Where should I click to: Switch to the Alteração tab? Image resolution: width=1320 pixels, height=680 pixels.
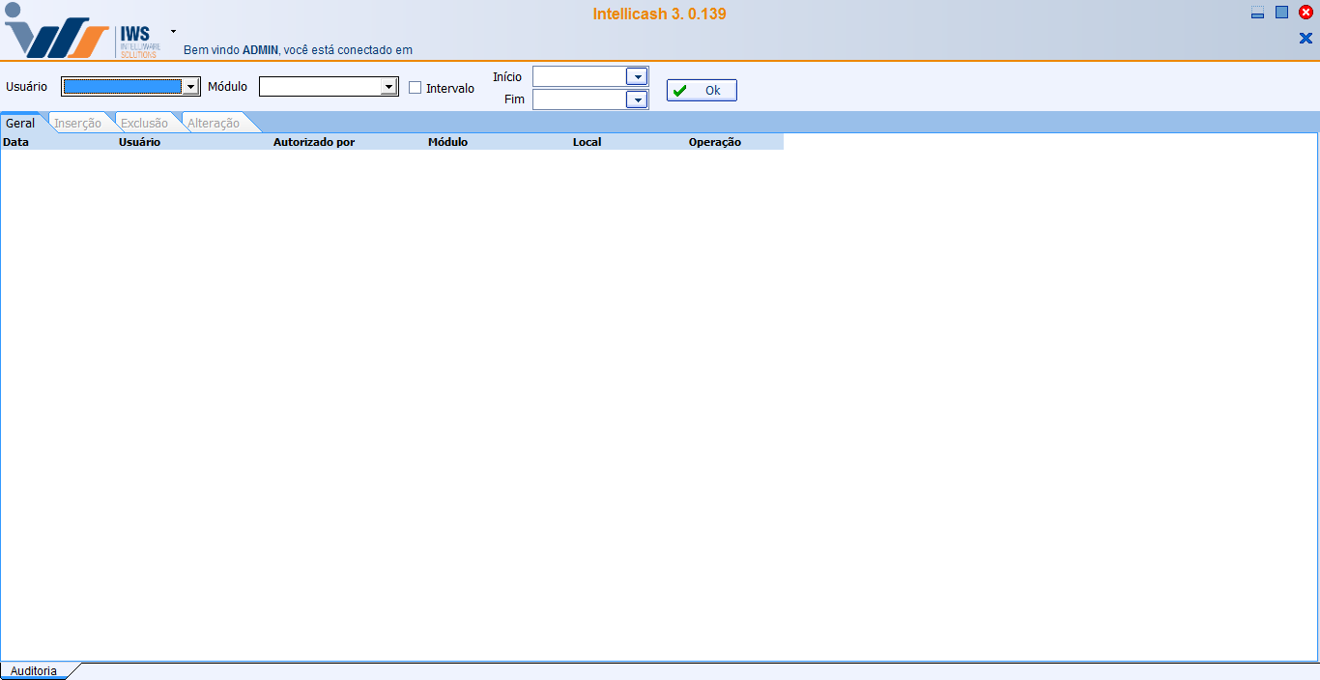pos(214,124)
